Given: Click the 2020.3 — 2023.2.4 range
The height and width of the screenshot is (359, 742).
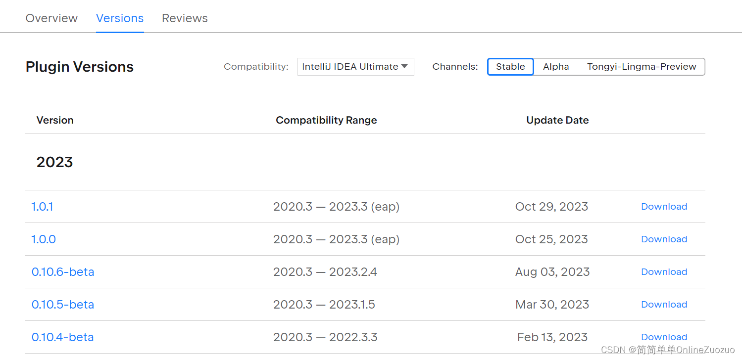Looking at the screenshot, I should (325, 272).
